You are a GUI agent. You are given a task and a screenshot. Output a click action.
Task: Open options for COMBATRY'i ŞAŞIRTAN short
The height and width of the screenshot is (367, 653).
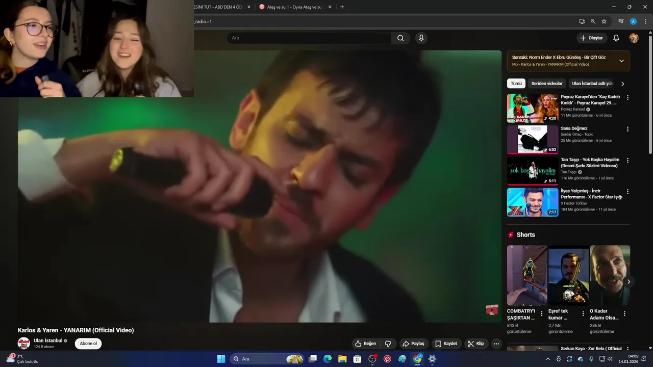541,313
